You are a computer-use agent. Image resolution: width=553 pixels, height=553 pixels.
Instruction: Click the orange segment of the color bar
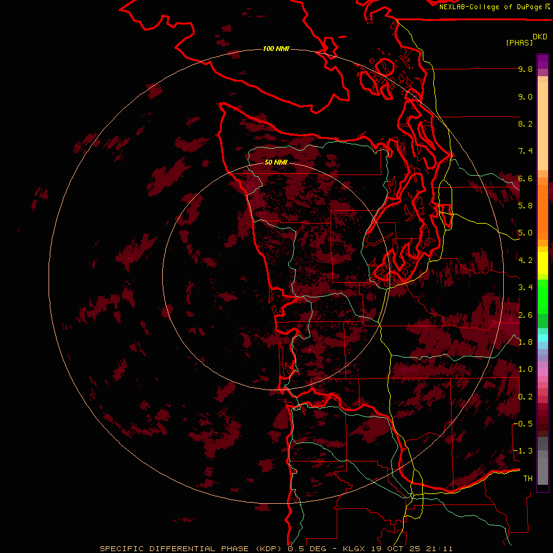(x=543, y=211)
